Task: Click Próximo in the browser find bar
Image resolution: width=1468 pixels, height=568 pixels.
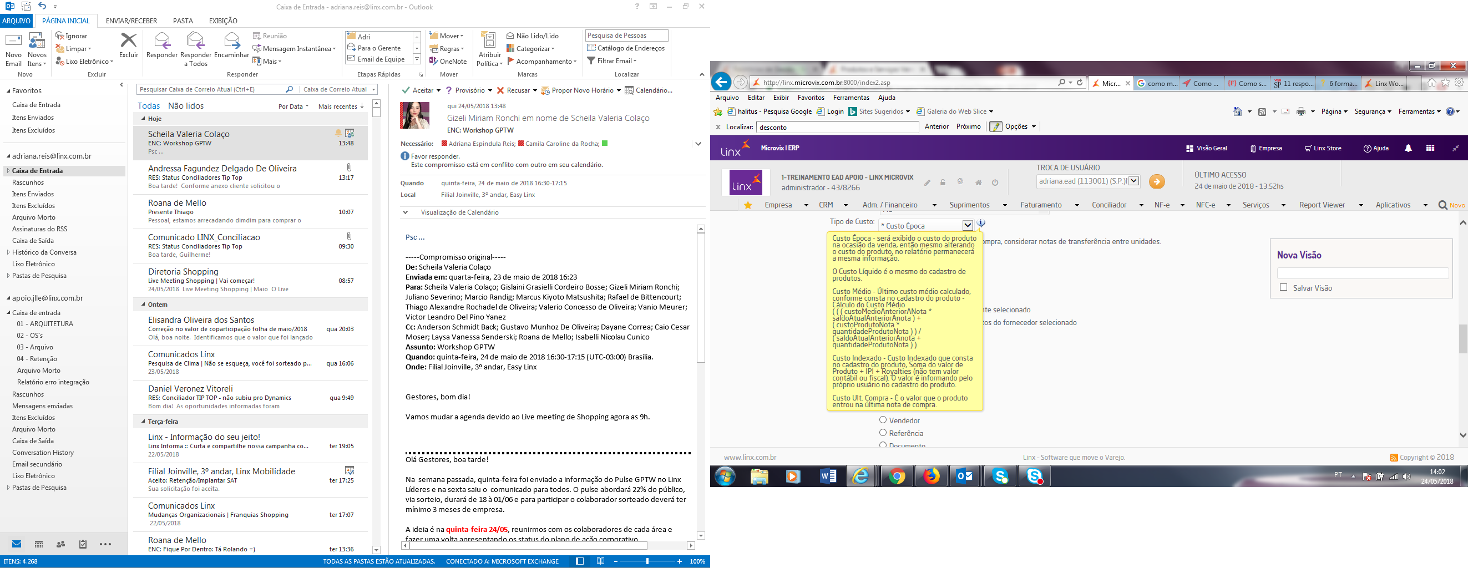Action: 968,126
